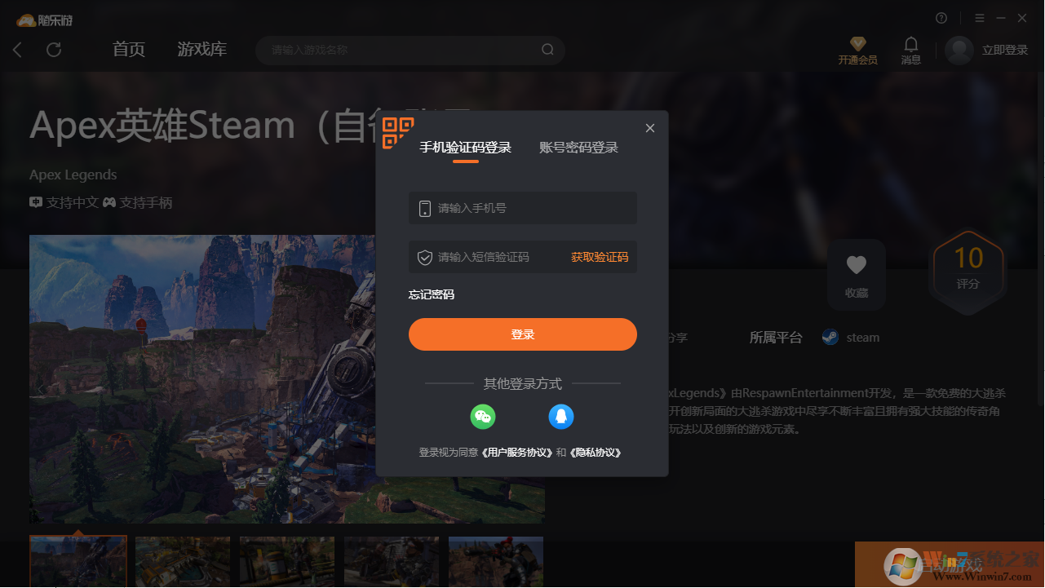Click the search magnifier icon
This screenshot has width=1045, height=588.
547,49
